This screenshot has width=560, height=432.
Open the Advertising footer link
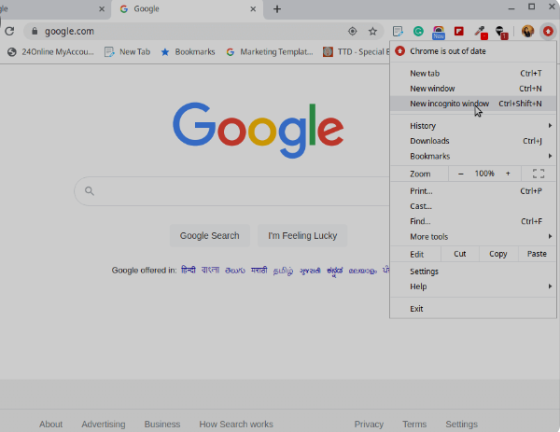click(104, 425)
